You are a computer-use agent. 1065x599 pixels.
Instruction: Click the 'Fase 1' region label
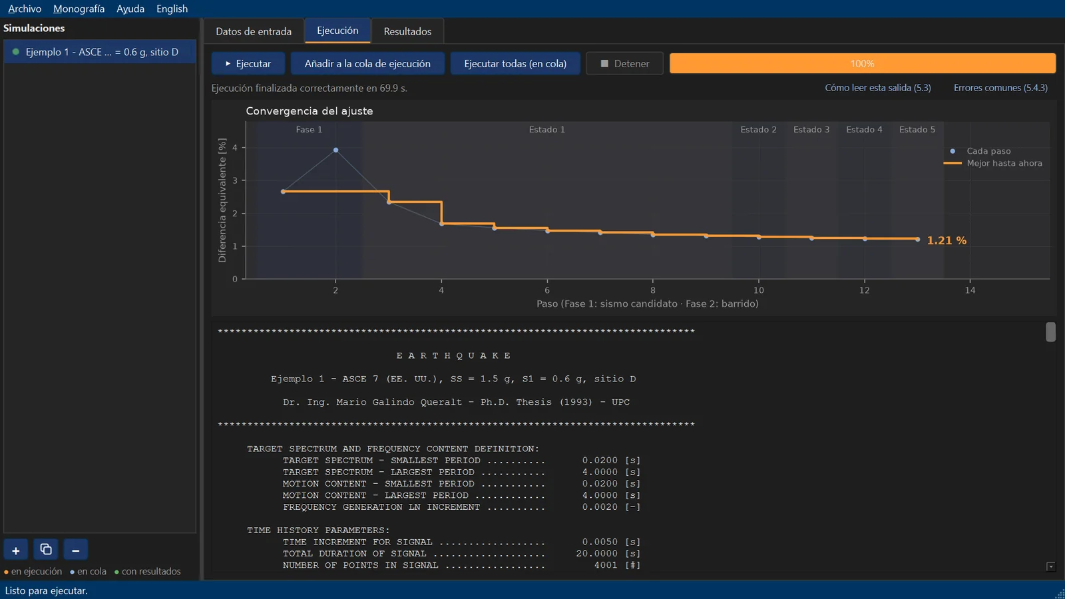(309, 130)
